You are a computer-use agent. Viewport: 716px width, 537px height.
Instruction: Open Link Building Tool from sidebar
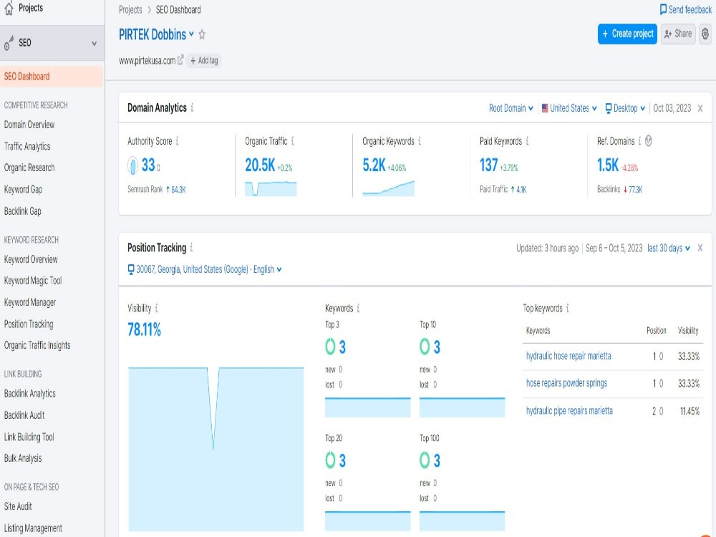[x=29, y=437]
